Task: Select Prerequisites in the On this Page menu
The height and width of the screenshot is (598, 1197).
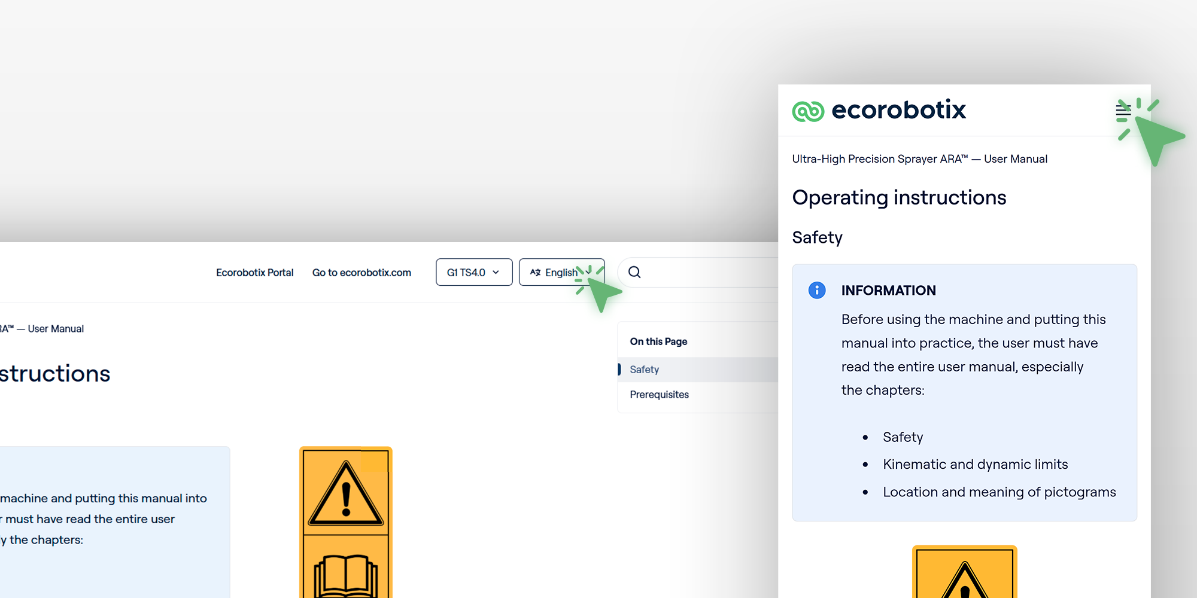Action: pyautogui.click(x=659, y=395)
